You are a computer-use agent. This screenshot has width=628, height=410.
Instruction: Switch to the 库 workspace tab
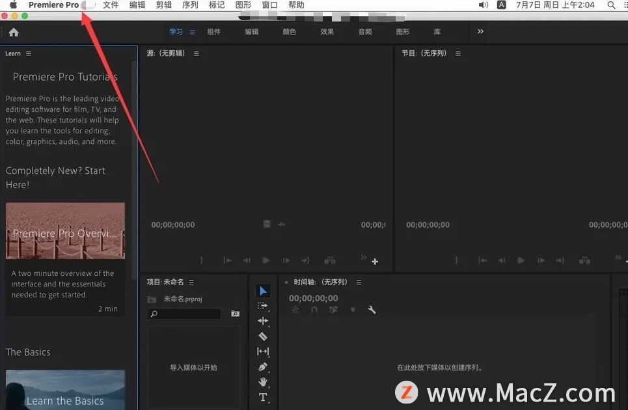point(437,32)
